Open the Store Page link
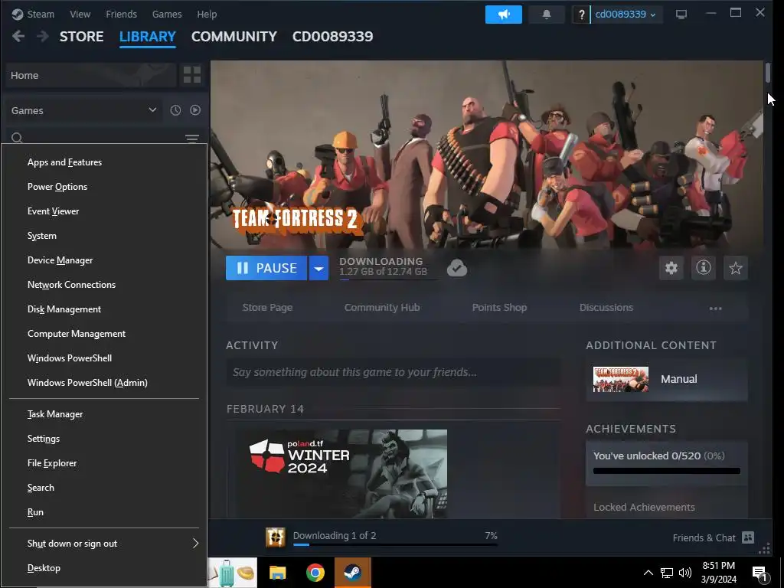Screen dimensions: 784x588 (267, 308)
